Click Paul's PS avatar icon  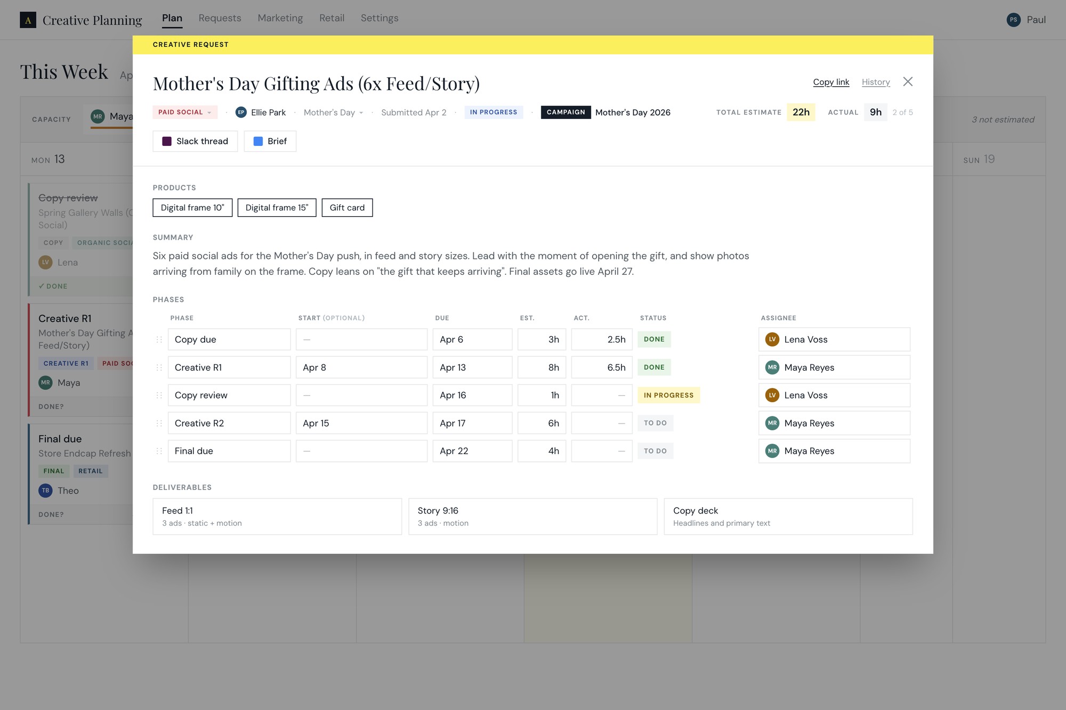tap(1013, 20)
